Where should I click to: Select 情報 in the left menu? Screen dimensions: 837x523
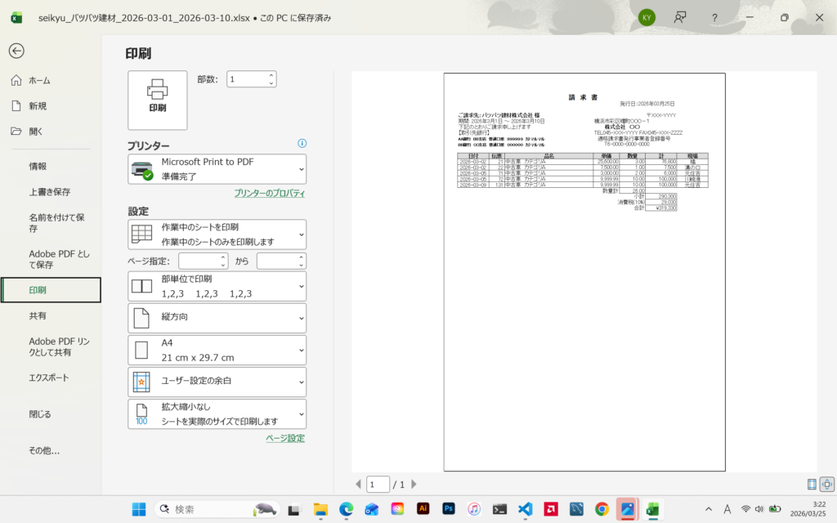click(38, 166)
